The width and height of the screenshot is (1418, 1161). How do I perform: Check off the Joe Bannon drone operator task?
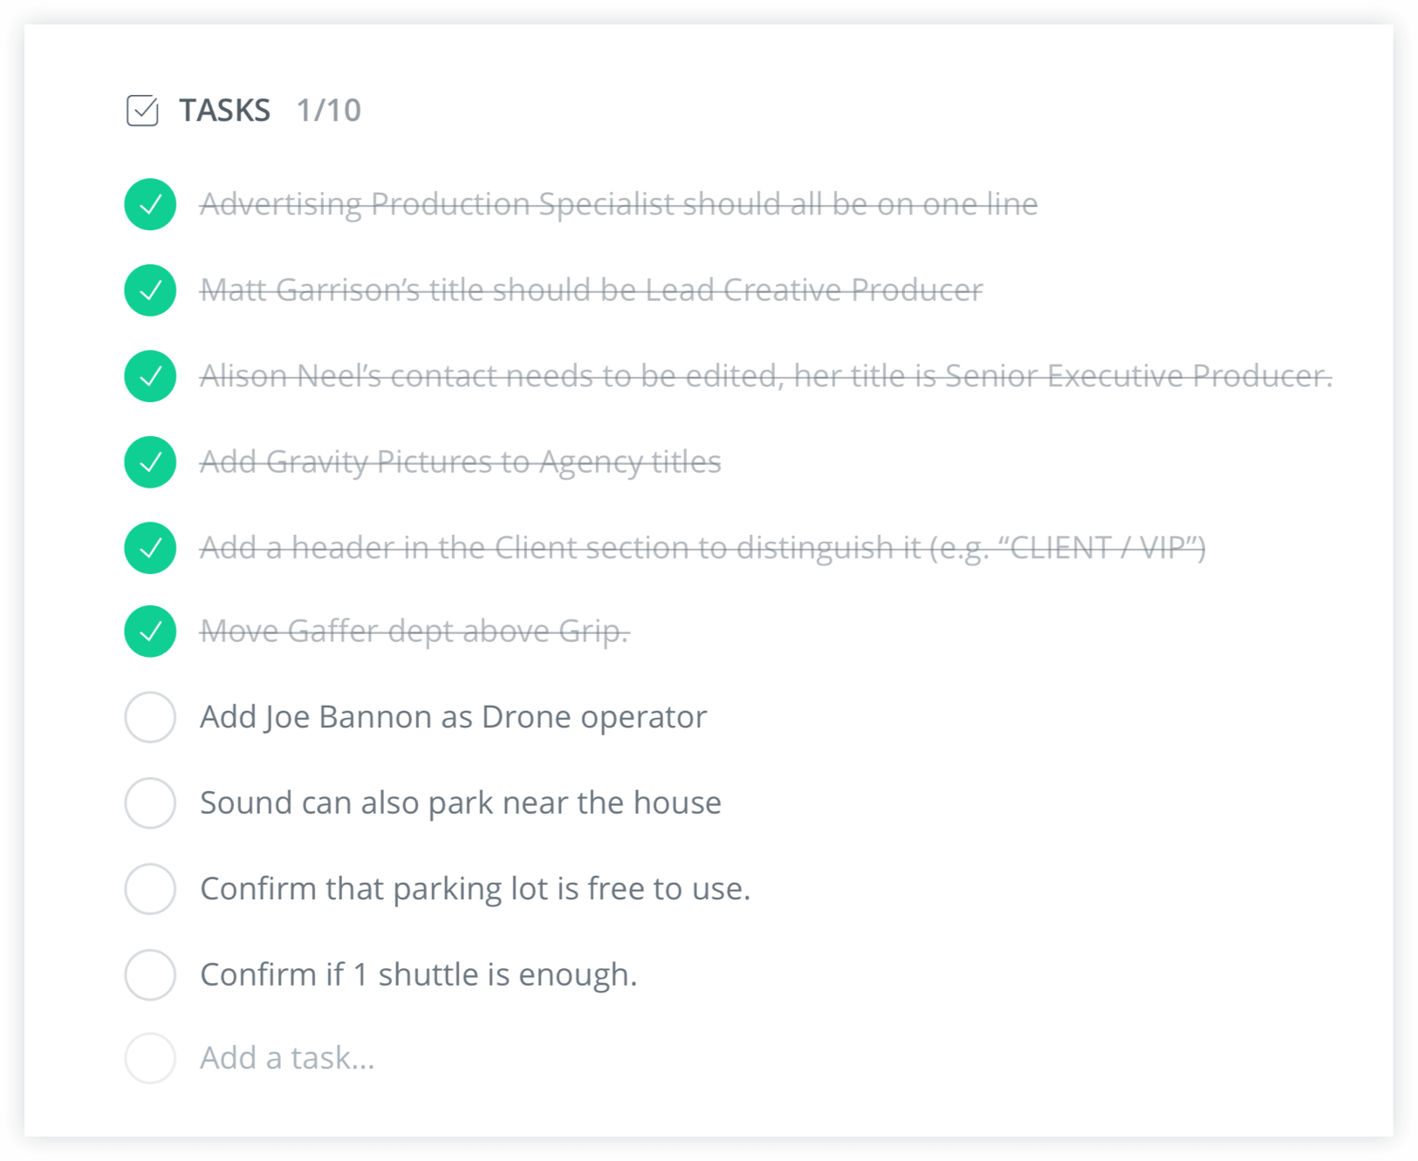[x=149, y=717]
